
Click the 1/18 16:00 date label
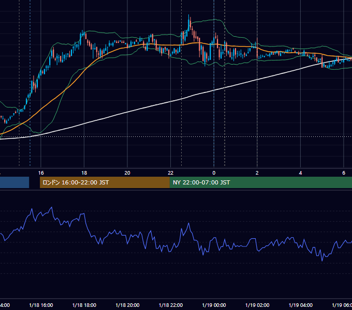(41, 305)
